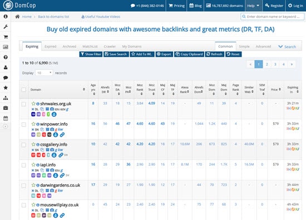This screenshot has width=306, height=220.
Task: Check the cssgallery.info row checkbox
Action: (24, 145)
